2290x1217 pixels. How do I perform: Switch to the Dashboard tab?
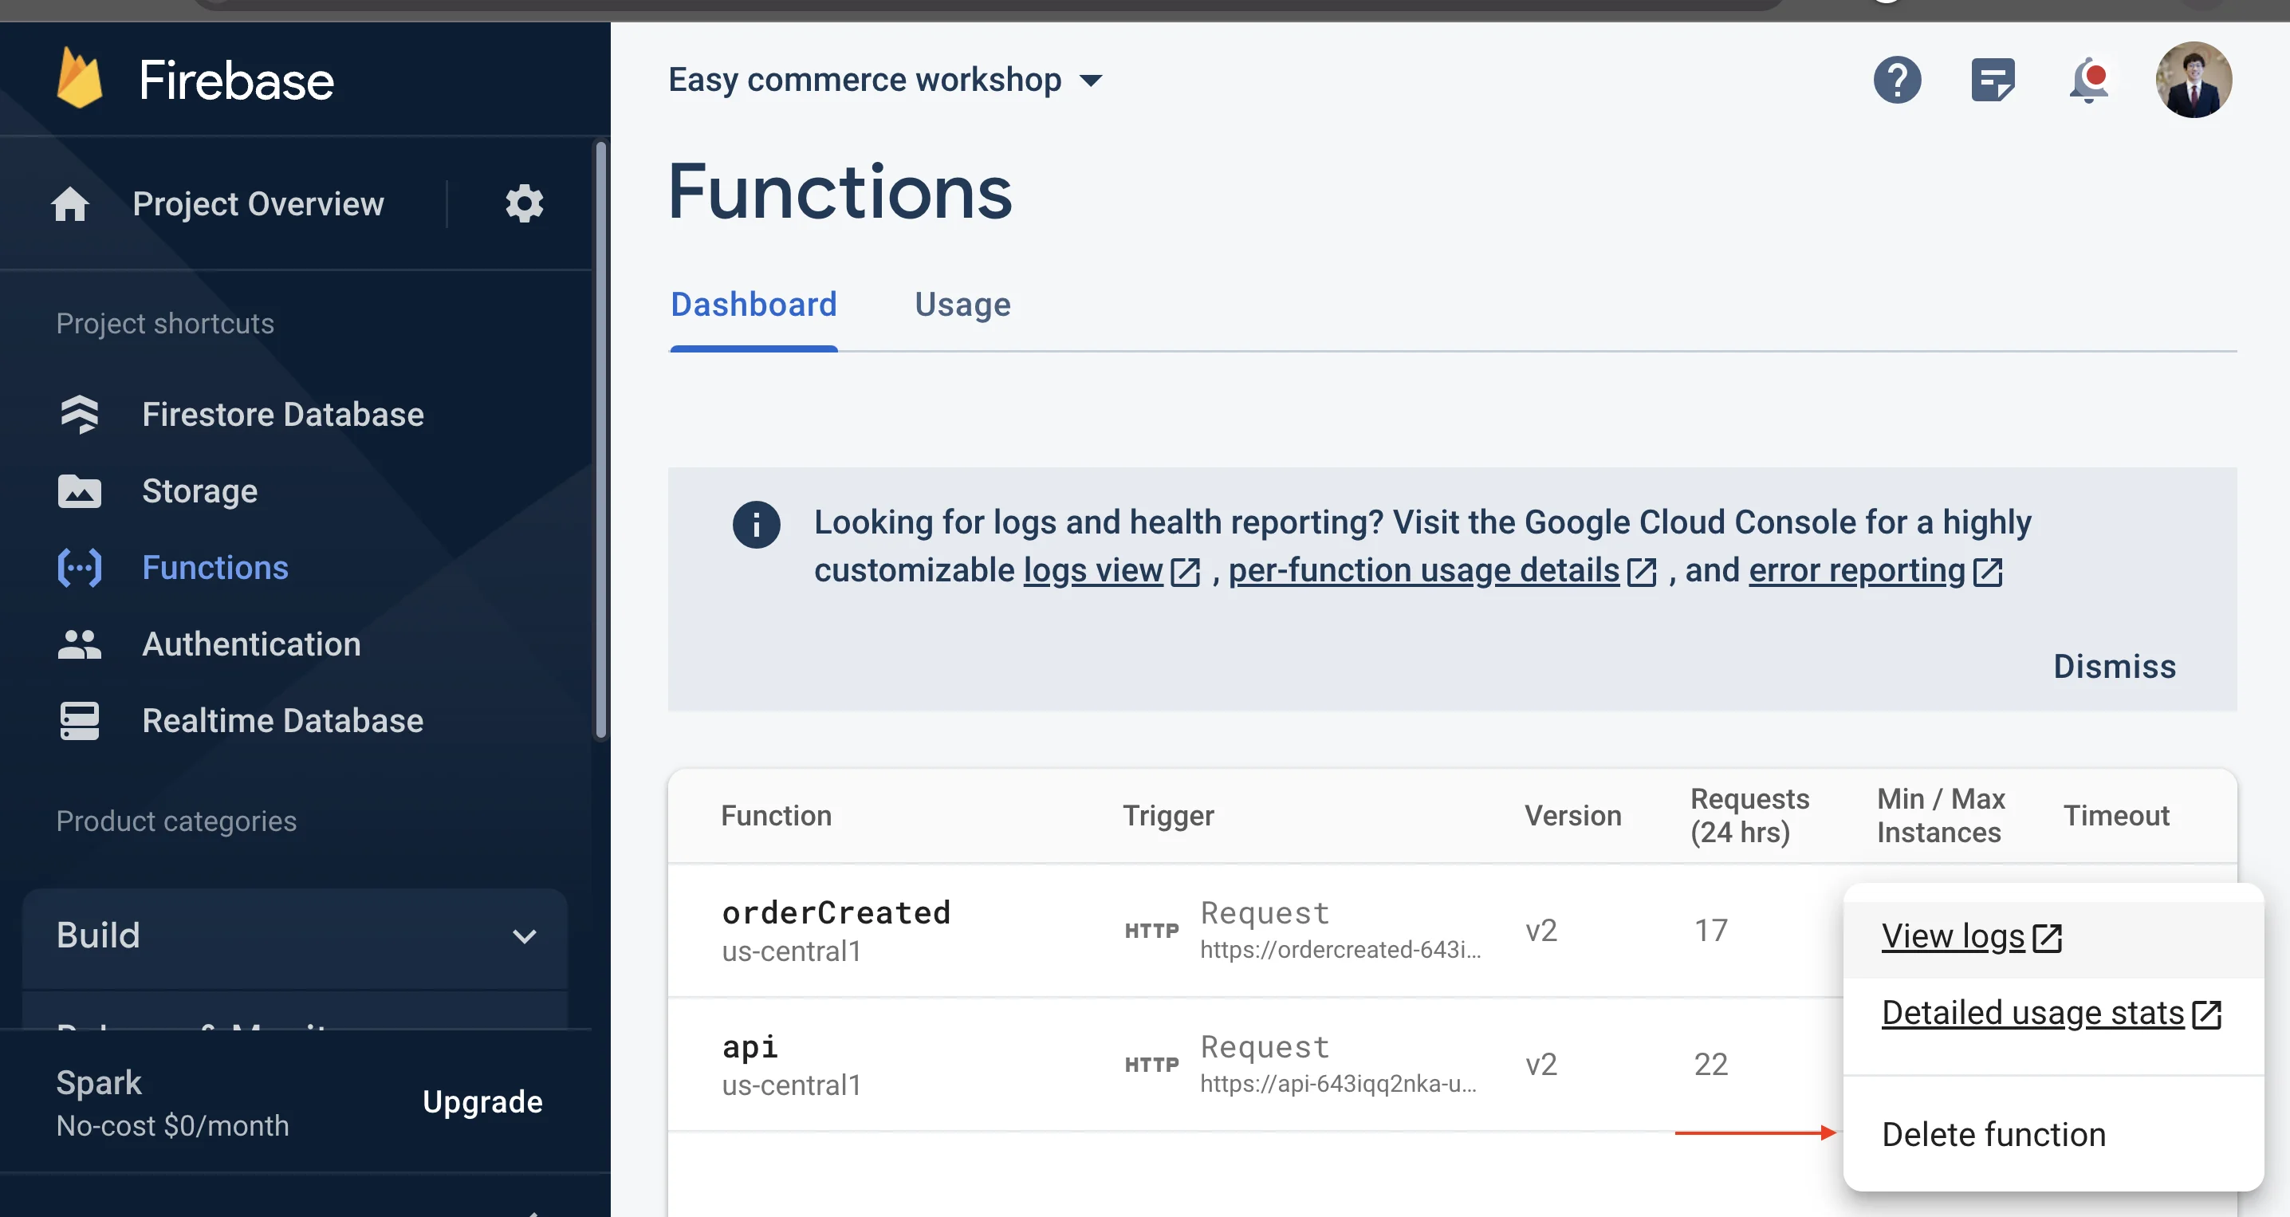[753, 305]
